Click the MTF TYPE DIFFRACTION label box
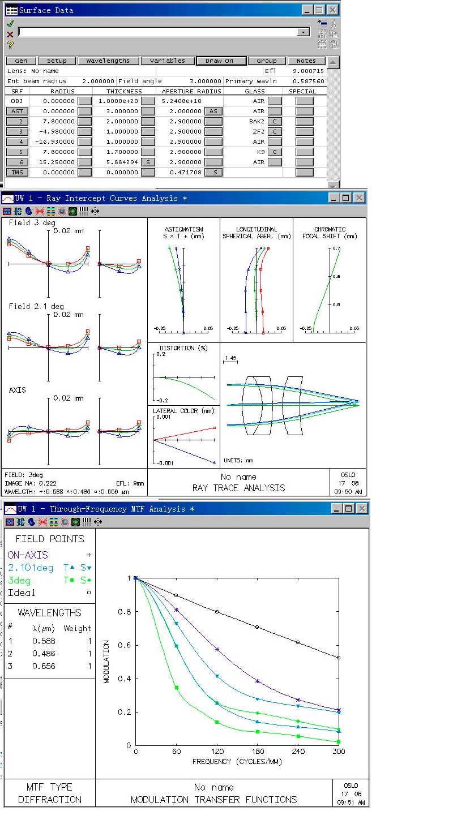 50,793
